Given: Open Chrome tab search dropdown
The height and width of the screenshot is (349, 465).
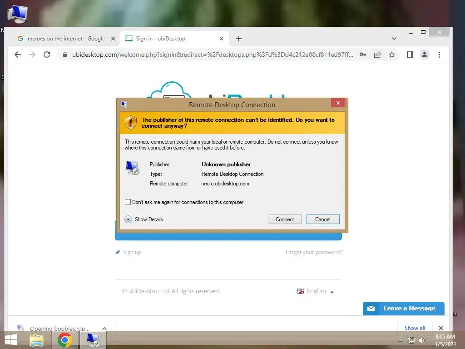Looking at the screenshot, I should click(x=394, y=39).
